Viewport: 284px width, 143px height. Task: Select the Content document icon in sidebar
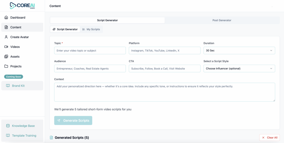click(6, 27)
